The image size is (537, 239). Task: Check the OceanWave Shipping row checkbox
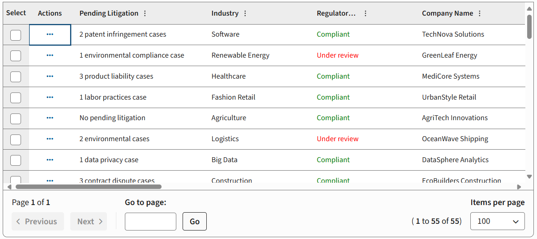[x=16, y=139]
